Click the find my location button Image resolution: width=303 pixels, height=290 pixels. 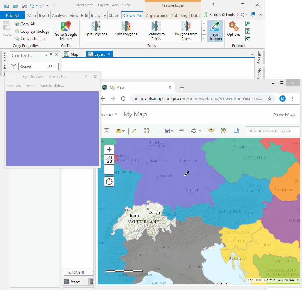click(x=109, y=182)
